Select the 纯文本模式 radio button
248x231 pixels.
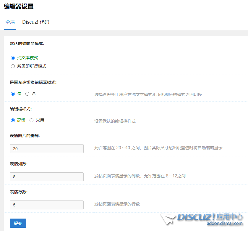[12, 58]
